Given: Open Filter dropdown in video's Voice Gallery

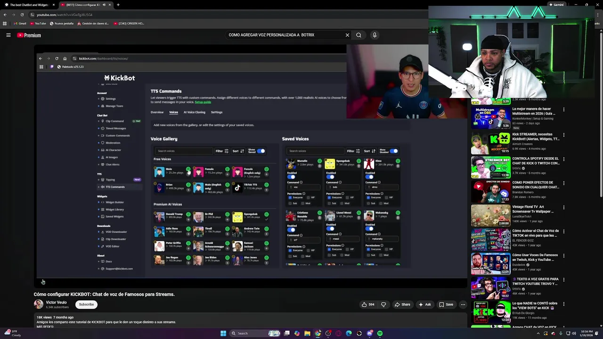Looking at the screenshot, I should [x=222, y=151].
